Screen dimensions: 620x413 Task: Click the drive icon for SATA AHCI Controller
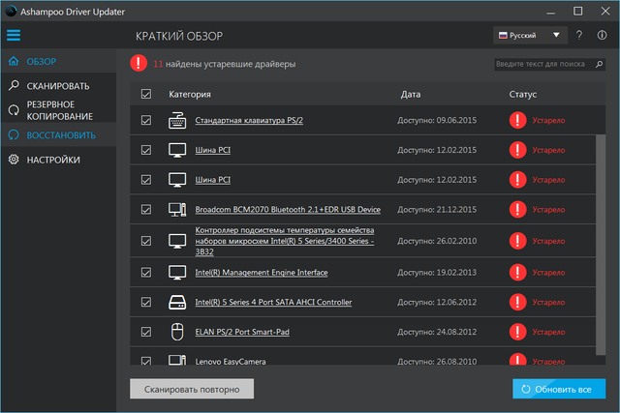(x=177, y=302)
